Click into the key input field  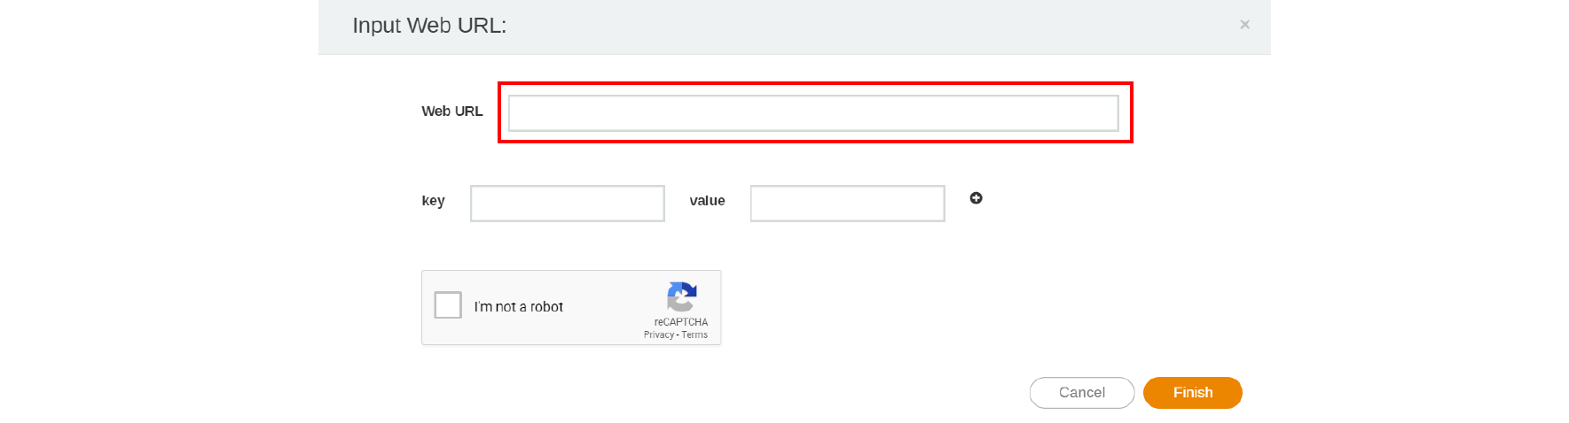(x=567, y=204)
